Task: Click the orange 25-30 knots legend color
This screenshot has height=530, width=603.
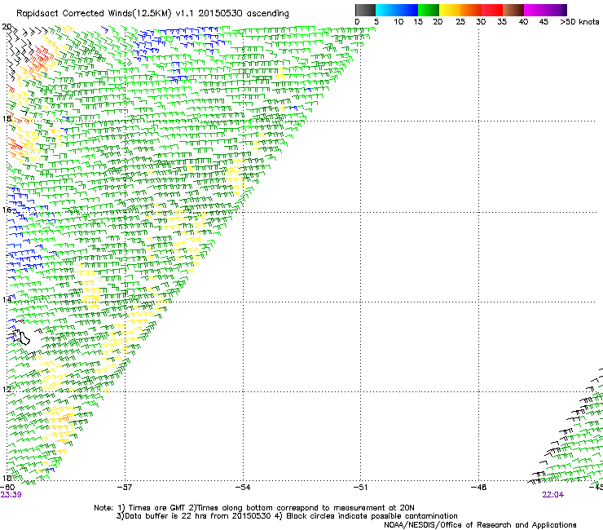Action: (x=471, y=10)
